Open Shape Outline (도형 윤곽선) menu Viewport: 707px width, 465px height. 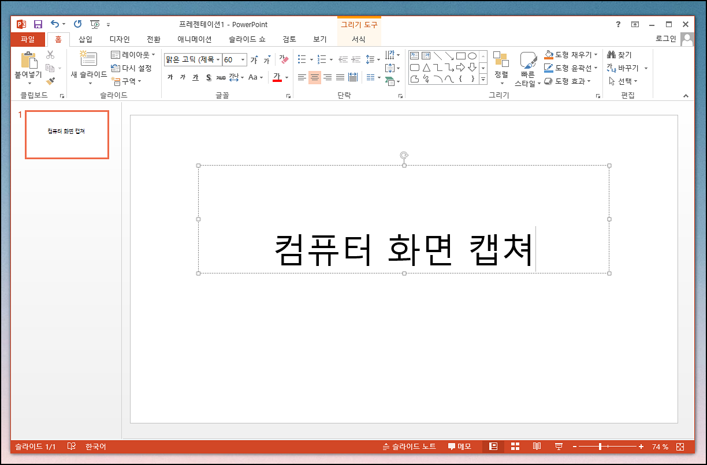(571, 68)
